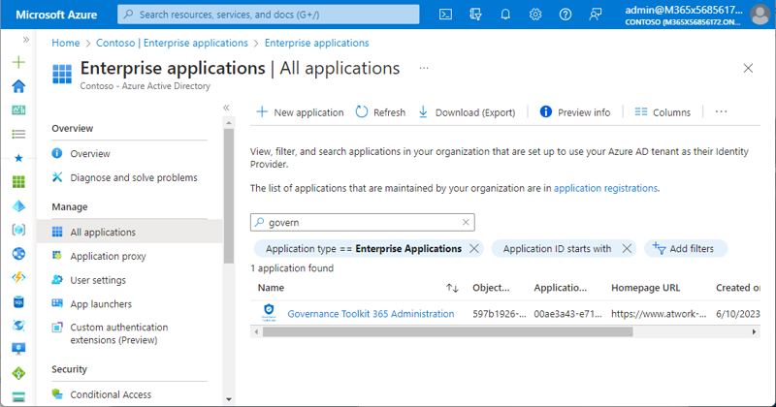Click the Home icon in left rail

click(18, 86)
